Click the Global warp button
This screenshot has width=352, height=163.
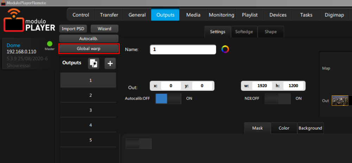(89, 49)
